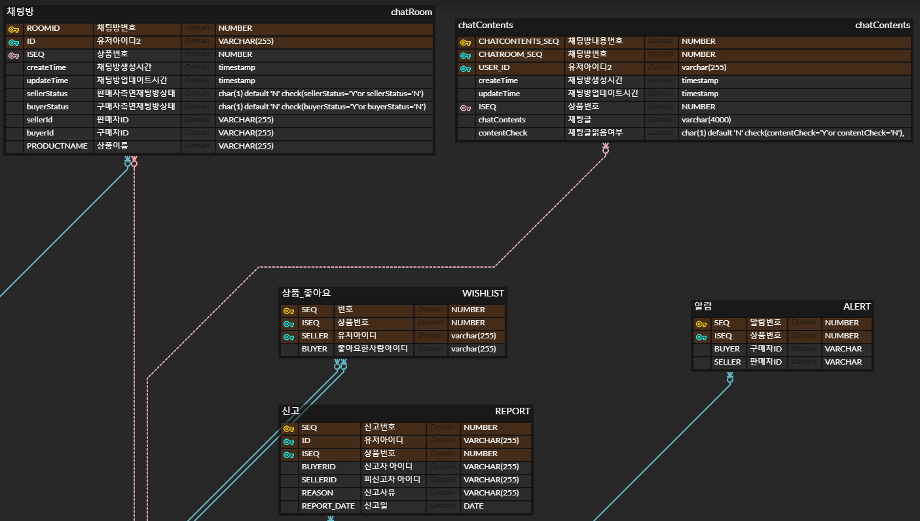Click the '신고' logical table title
The image size is (920, 521).
click(291, 411)
